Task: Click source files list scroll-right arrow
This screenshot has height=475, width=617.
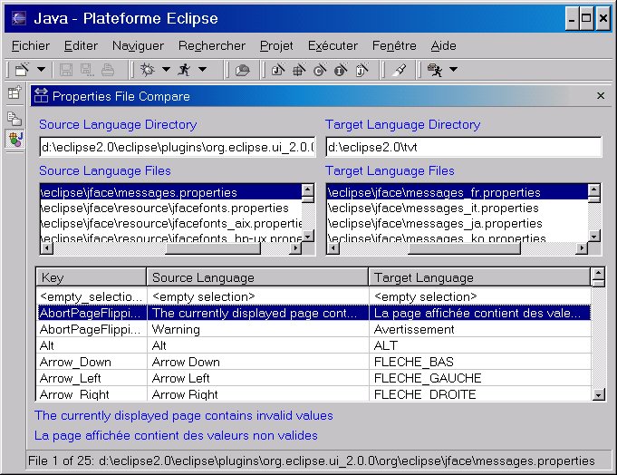Action: pyautogui.click(x=295, y=248)
